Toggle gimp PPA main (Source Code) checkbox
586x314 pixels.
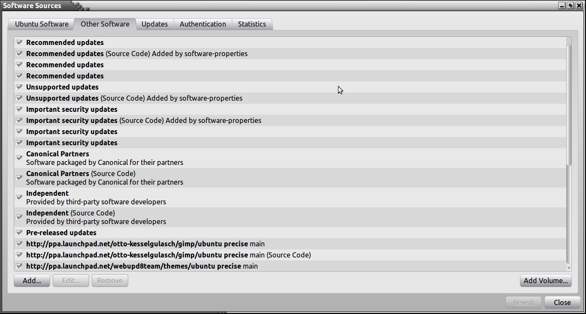19,255
